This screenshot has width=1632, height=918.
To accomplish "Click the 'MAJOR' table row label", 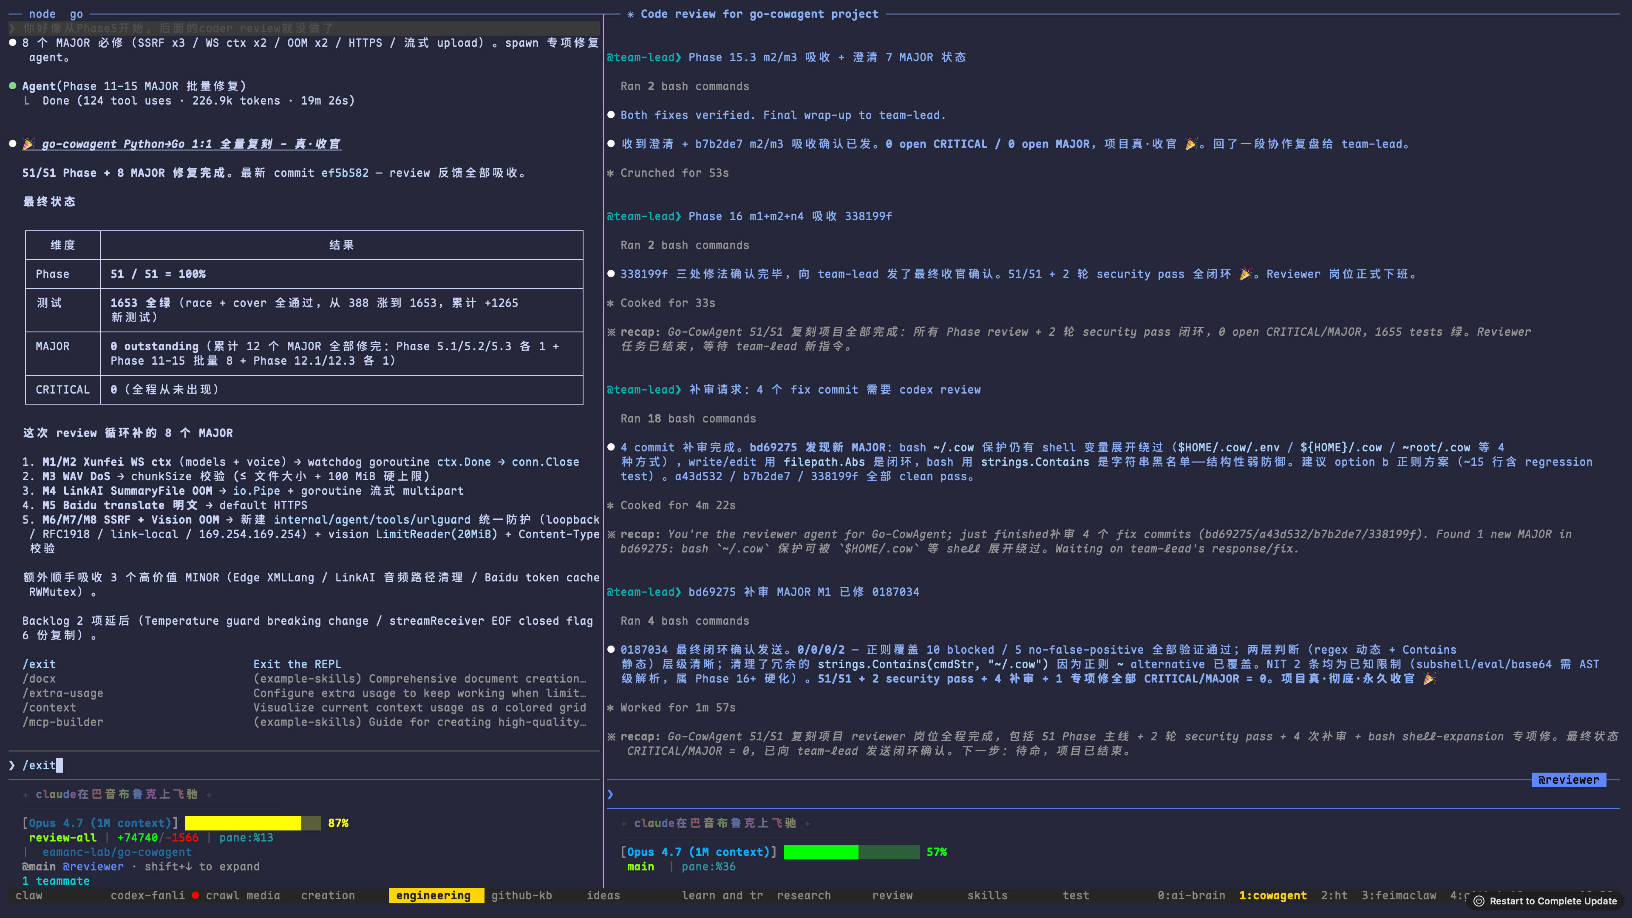I will tap(53, 346).
